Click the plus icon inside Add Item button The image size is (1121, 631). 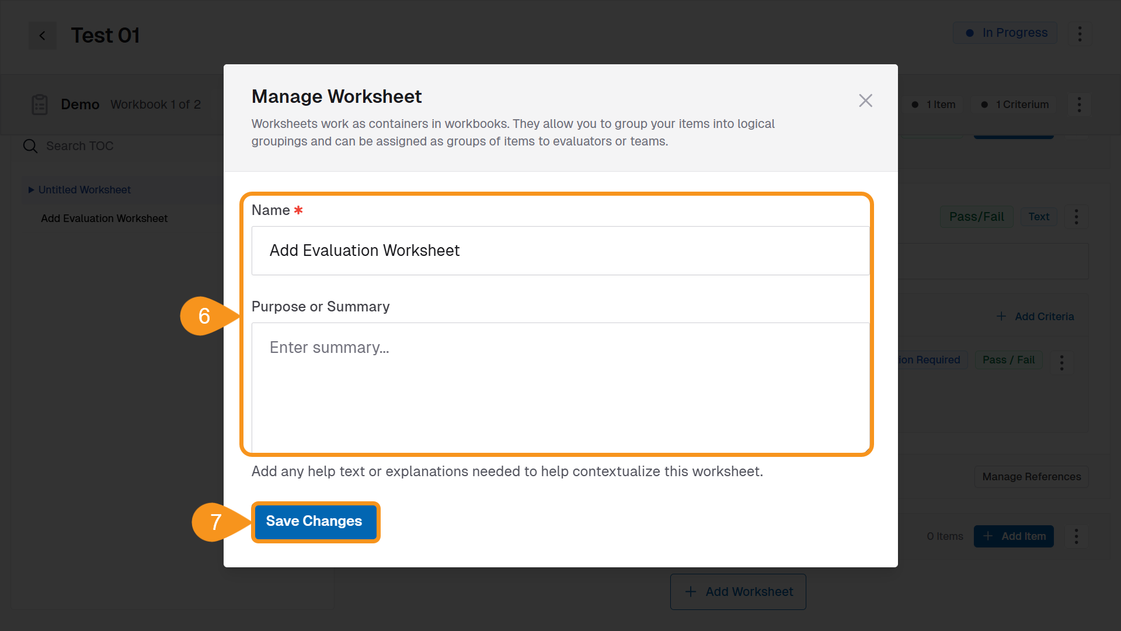[x=988, y=536]
